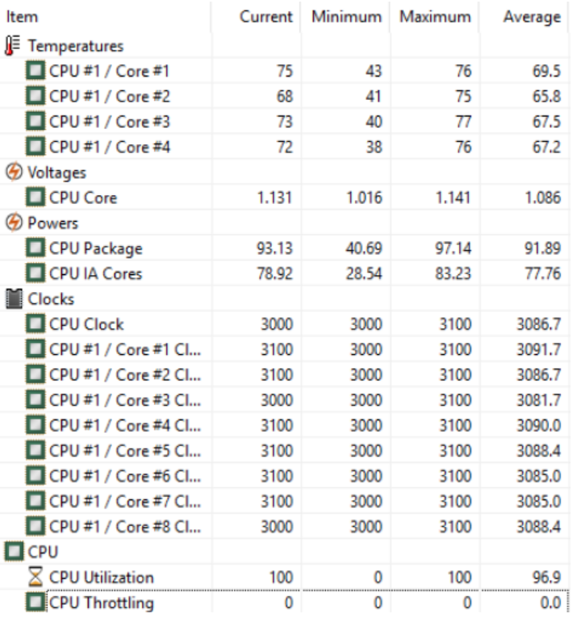
Task: Click the lightning icon next to Voltages
Action: 14,173
